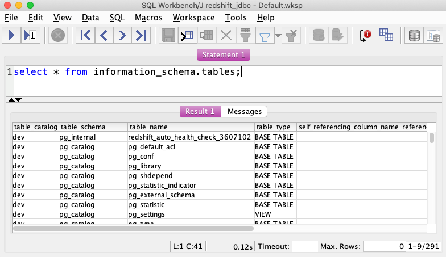The height and width of the screenshot is (257, 446).
Task: Save changes with floppy disk icon
Action: pyautogui.click(x=168, y=35)
